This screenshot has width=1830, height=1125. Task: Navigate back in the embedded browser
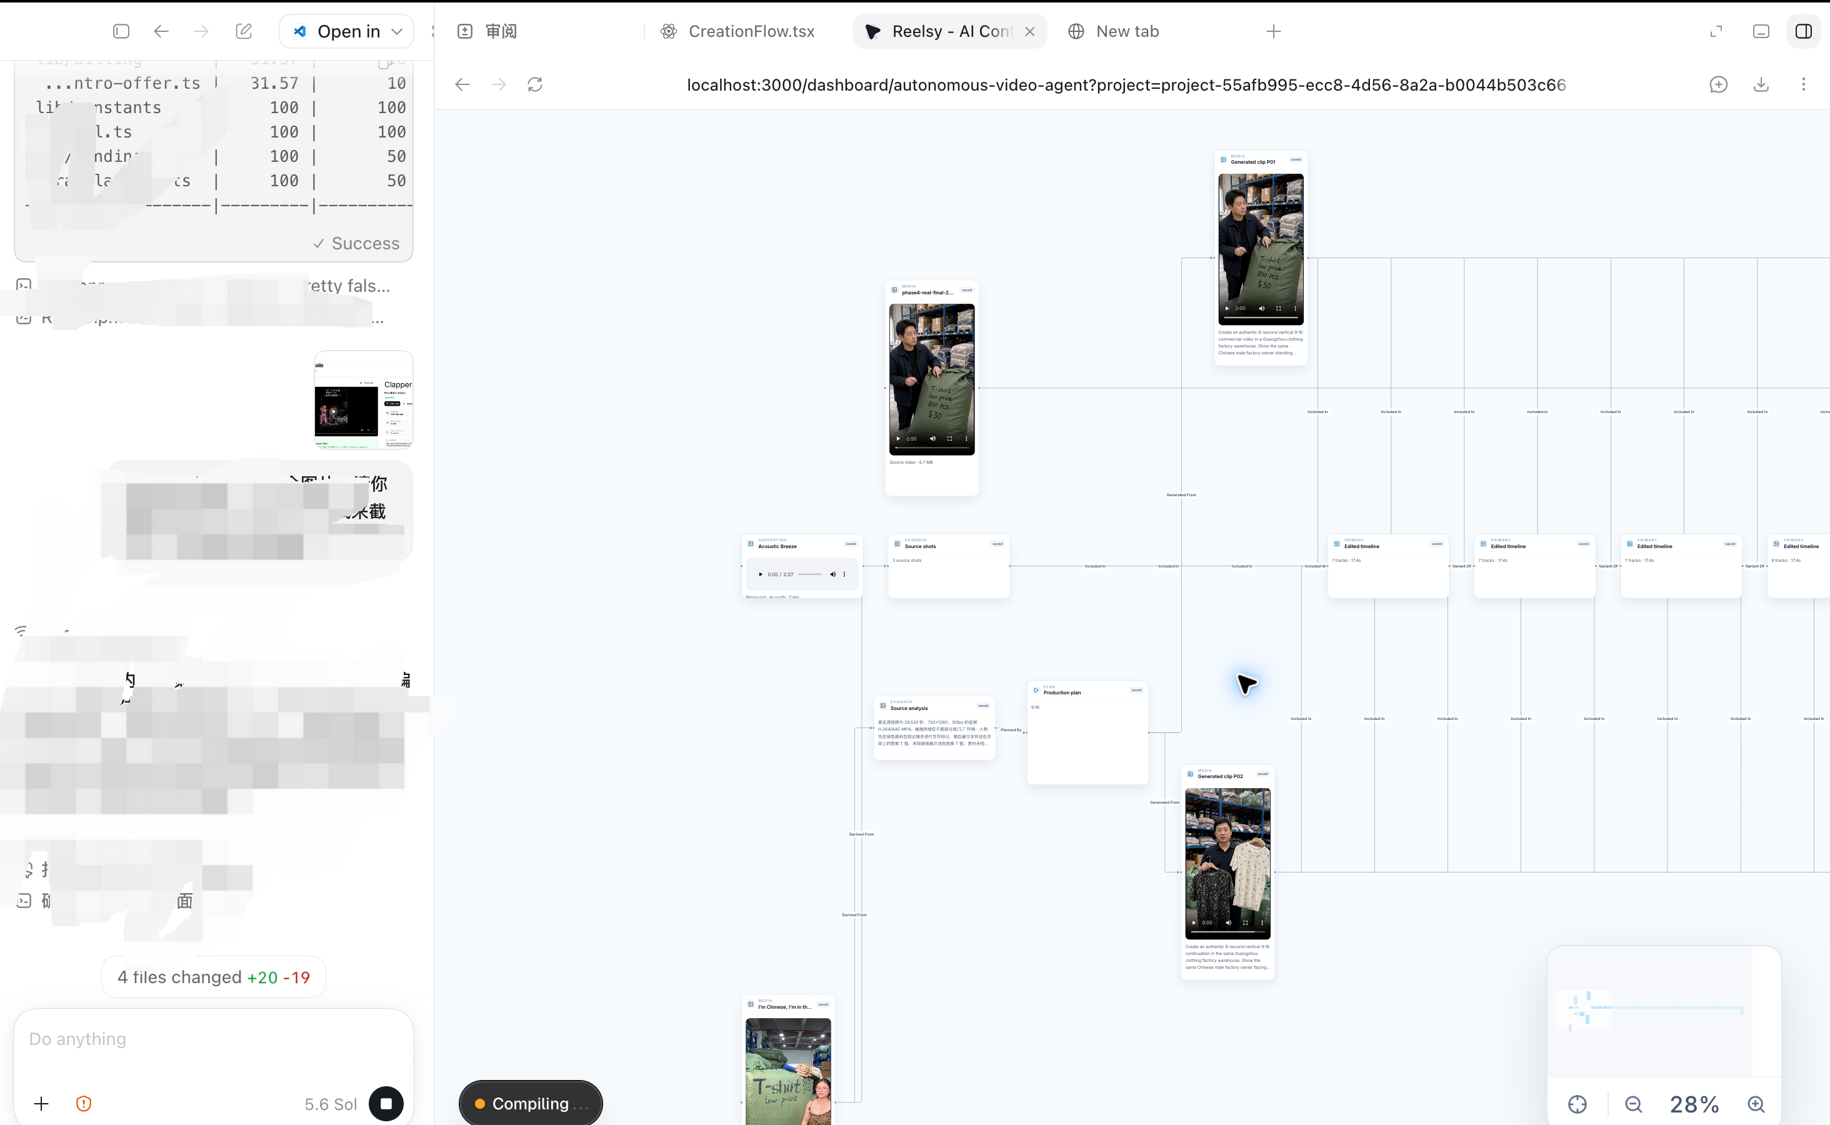pyautogui.click(x=462, y=84)
